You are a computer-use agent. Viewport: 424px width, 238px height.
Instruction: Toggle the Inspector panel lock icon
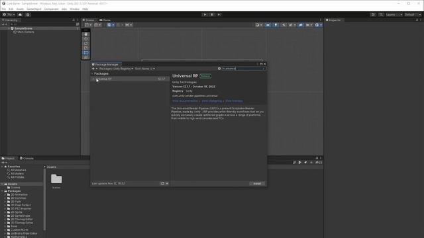point(417,20)
